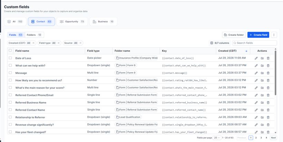
Task: Click the Insurance Profile folder tag
Action: coord(136,58)
